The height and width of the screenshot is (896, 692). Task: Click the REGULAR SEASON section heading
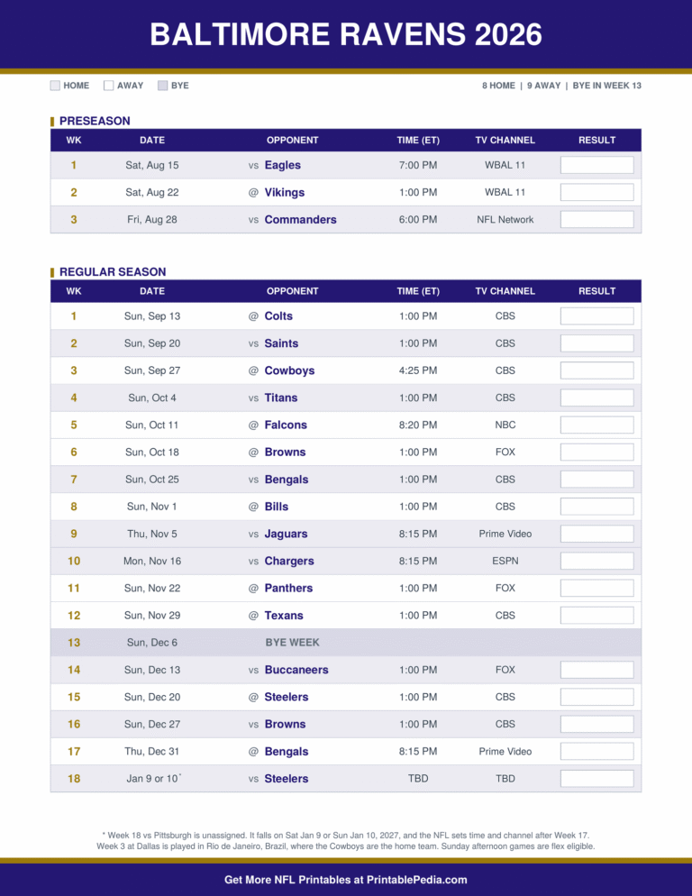click(113, 272)
